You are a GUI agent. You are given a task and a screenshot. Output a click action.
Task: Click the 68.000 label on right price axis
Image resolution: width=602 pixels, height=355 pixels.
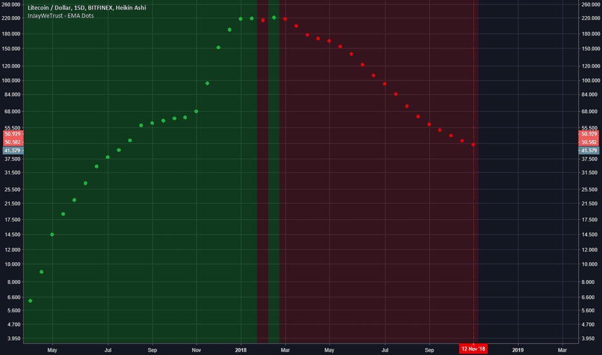pyautogui.click(x=590, y=112)
